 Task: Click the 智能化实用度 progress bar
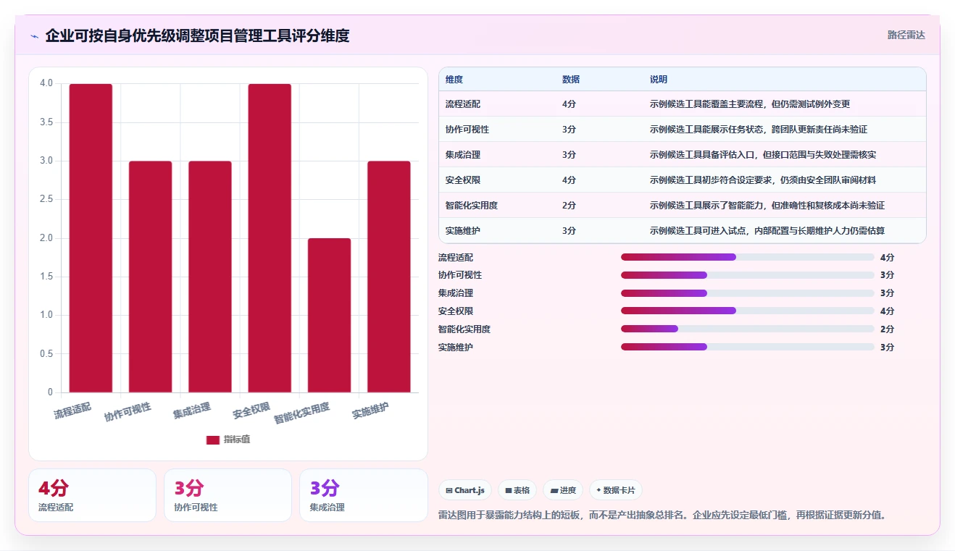[748, 329]
